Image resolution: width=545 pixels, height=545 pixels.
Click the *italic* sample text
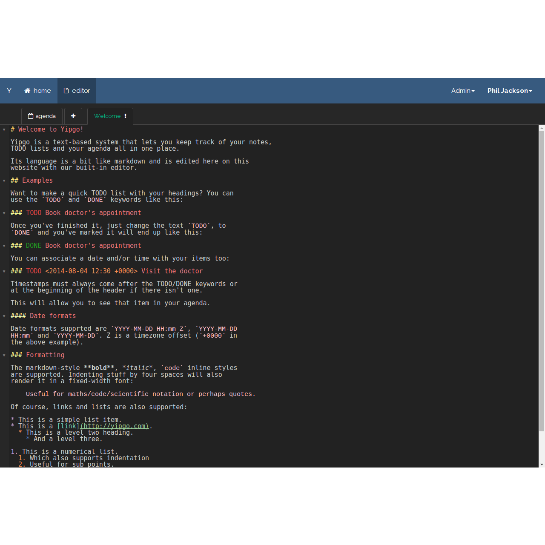(x=138, y=368)
